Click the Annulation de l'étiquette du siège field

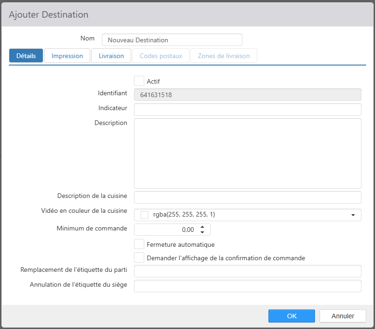click(248, 286)
